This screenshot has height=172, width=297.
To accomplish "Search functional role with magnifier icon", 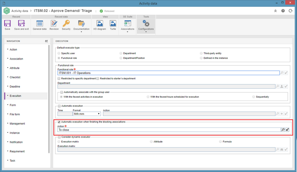I will [x=282, y=73].
